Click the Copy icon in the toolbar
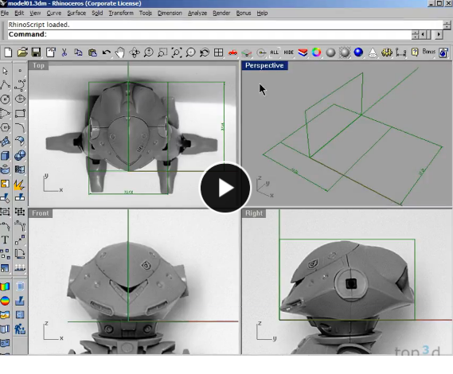This screenshot has width=453, height=374. coord(78,53)
